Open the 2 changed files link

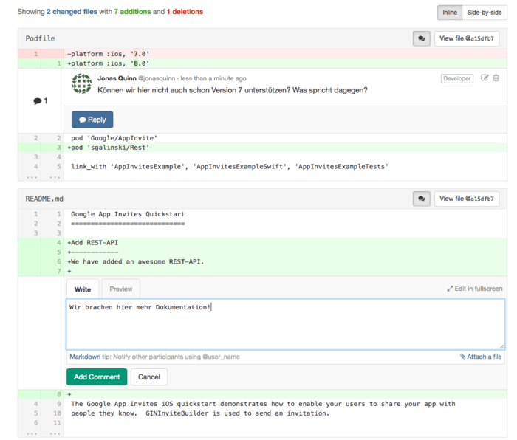click(x=72, y=12)
